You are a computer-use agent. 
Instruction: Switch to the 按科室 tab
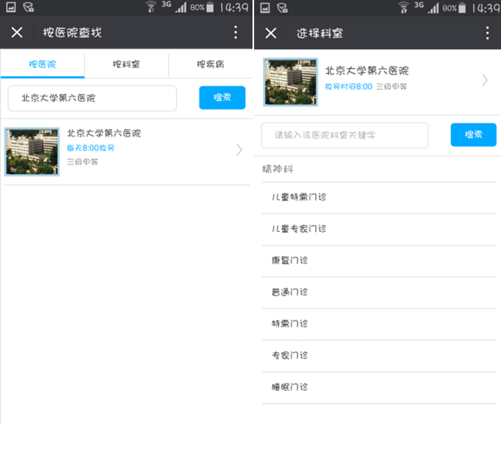coord(126,64)
